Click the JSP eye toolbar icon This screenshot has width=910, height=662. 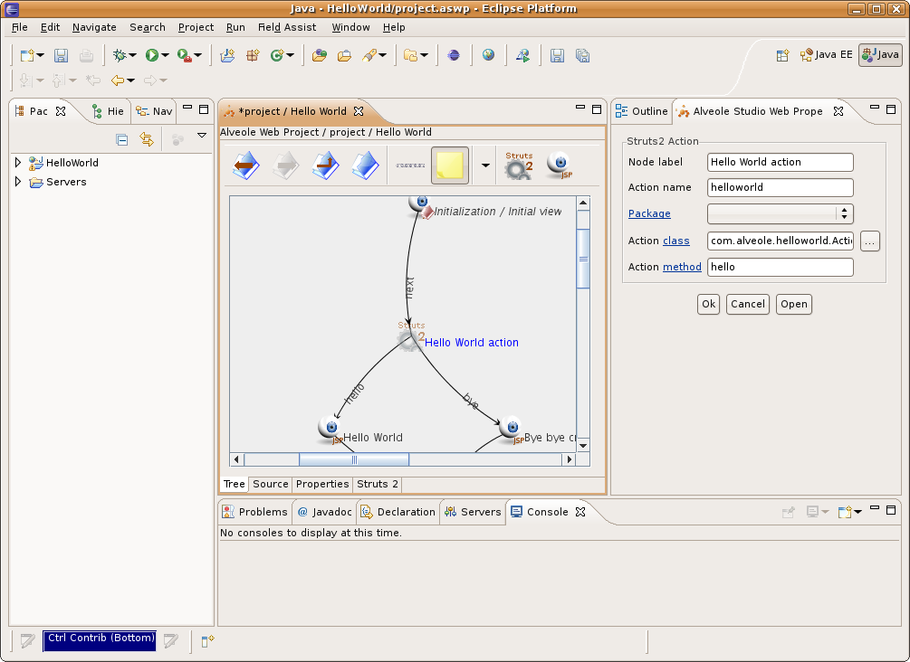560,165
